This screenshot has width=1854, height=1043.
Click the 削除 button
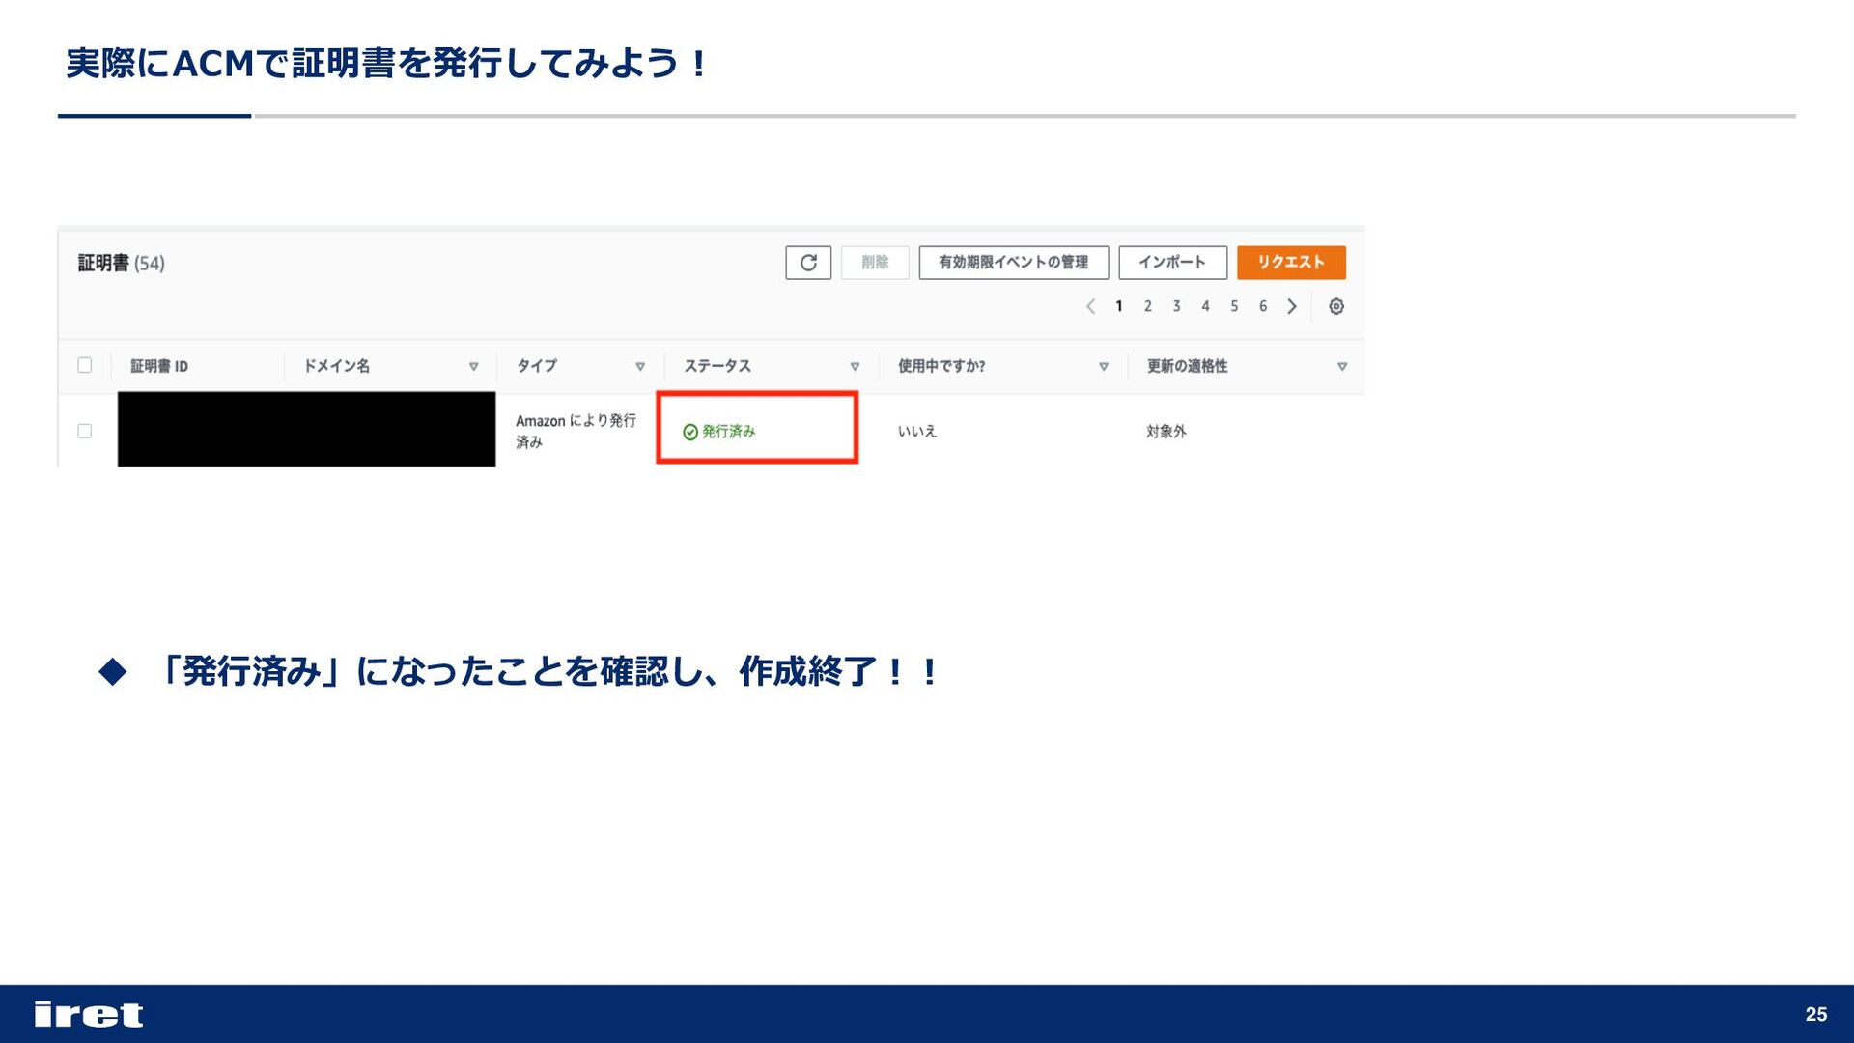click(x=875, y=263)
